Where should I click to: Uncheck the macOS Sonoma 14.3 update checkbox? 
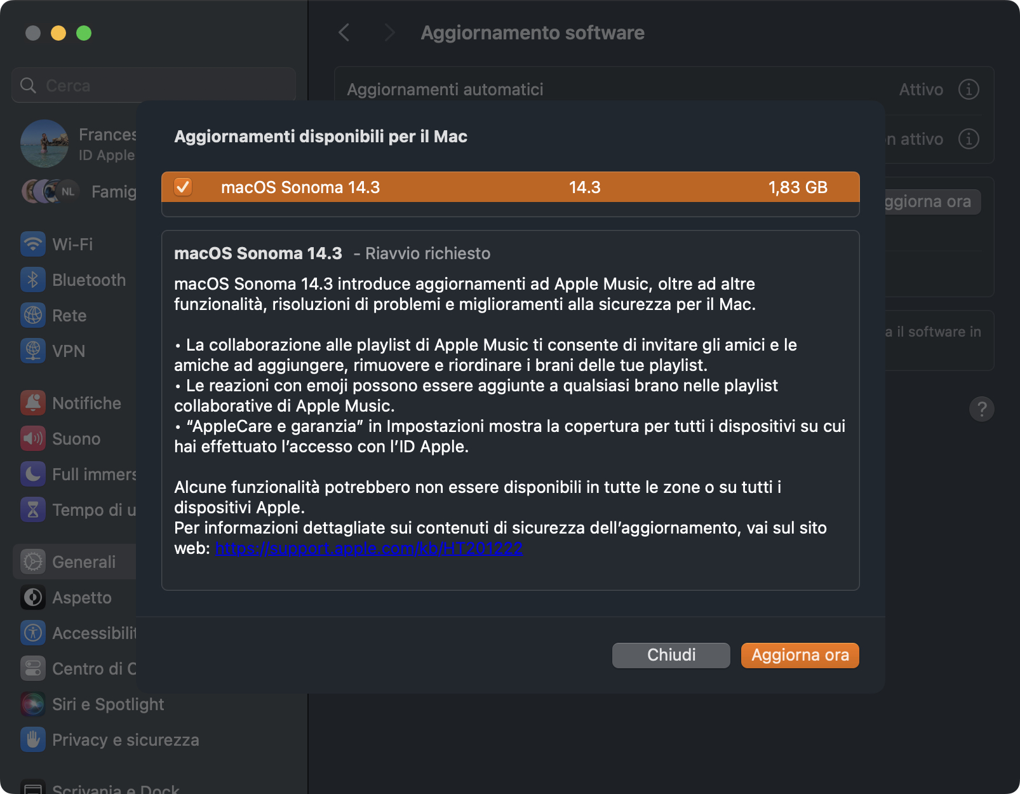coord(183,187)
